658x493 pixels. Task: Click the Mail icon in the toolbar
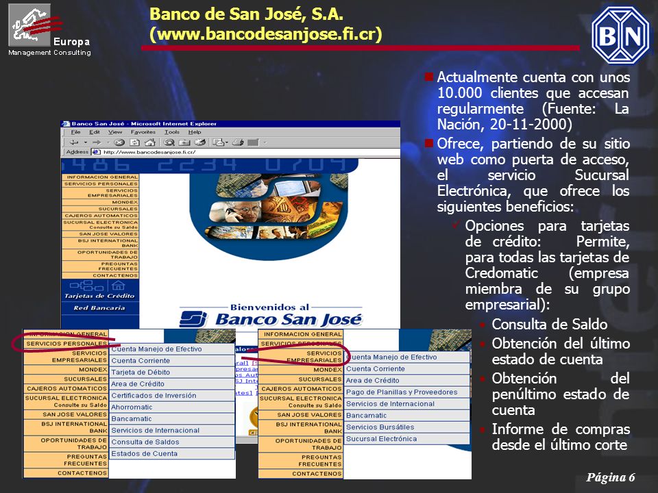218,142
